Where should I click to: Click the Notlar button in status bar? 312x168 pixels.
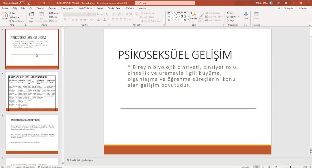coord(246,167)
